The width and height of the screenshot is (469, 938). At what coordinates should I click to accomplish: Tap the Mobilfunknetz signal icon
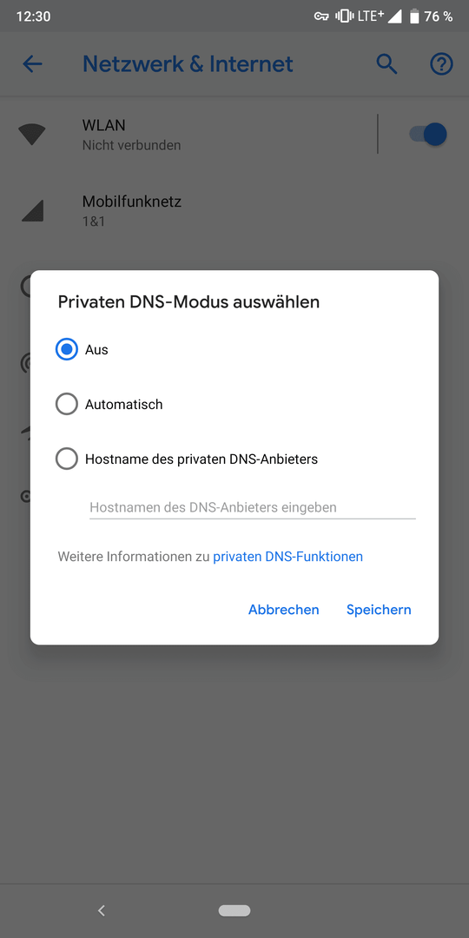[x=32, y=210]
